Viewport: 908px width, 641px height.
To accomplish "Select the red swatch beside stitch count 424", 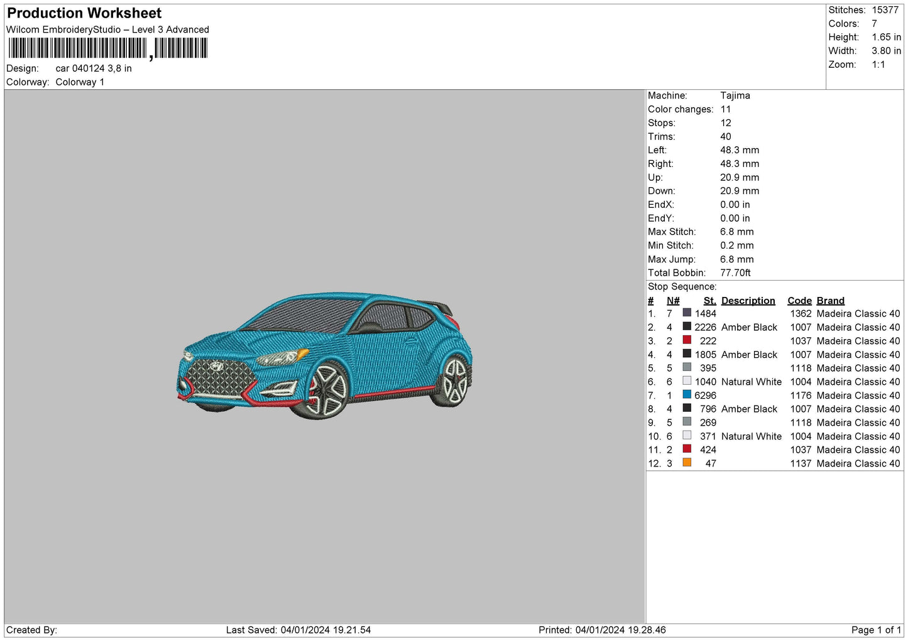I will point(687,449).
